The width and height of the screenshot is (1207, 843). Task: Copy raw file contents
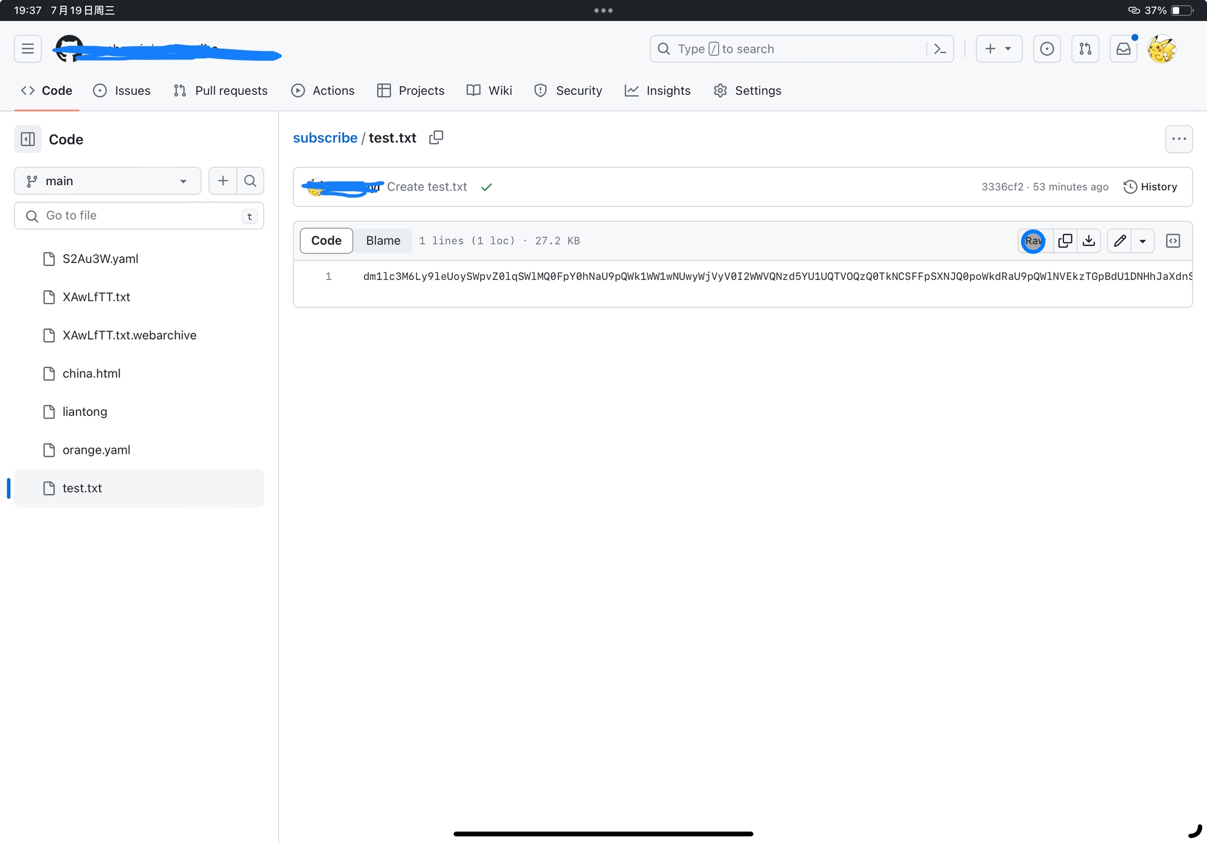(1065, 241)
